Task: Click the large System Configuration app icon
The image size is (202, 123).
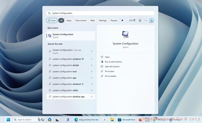Action: (126, 35)
